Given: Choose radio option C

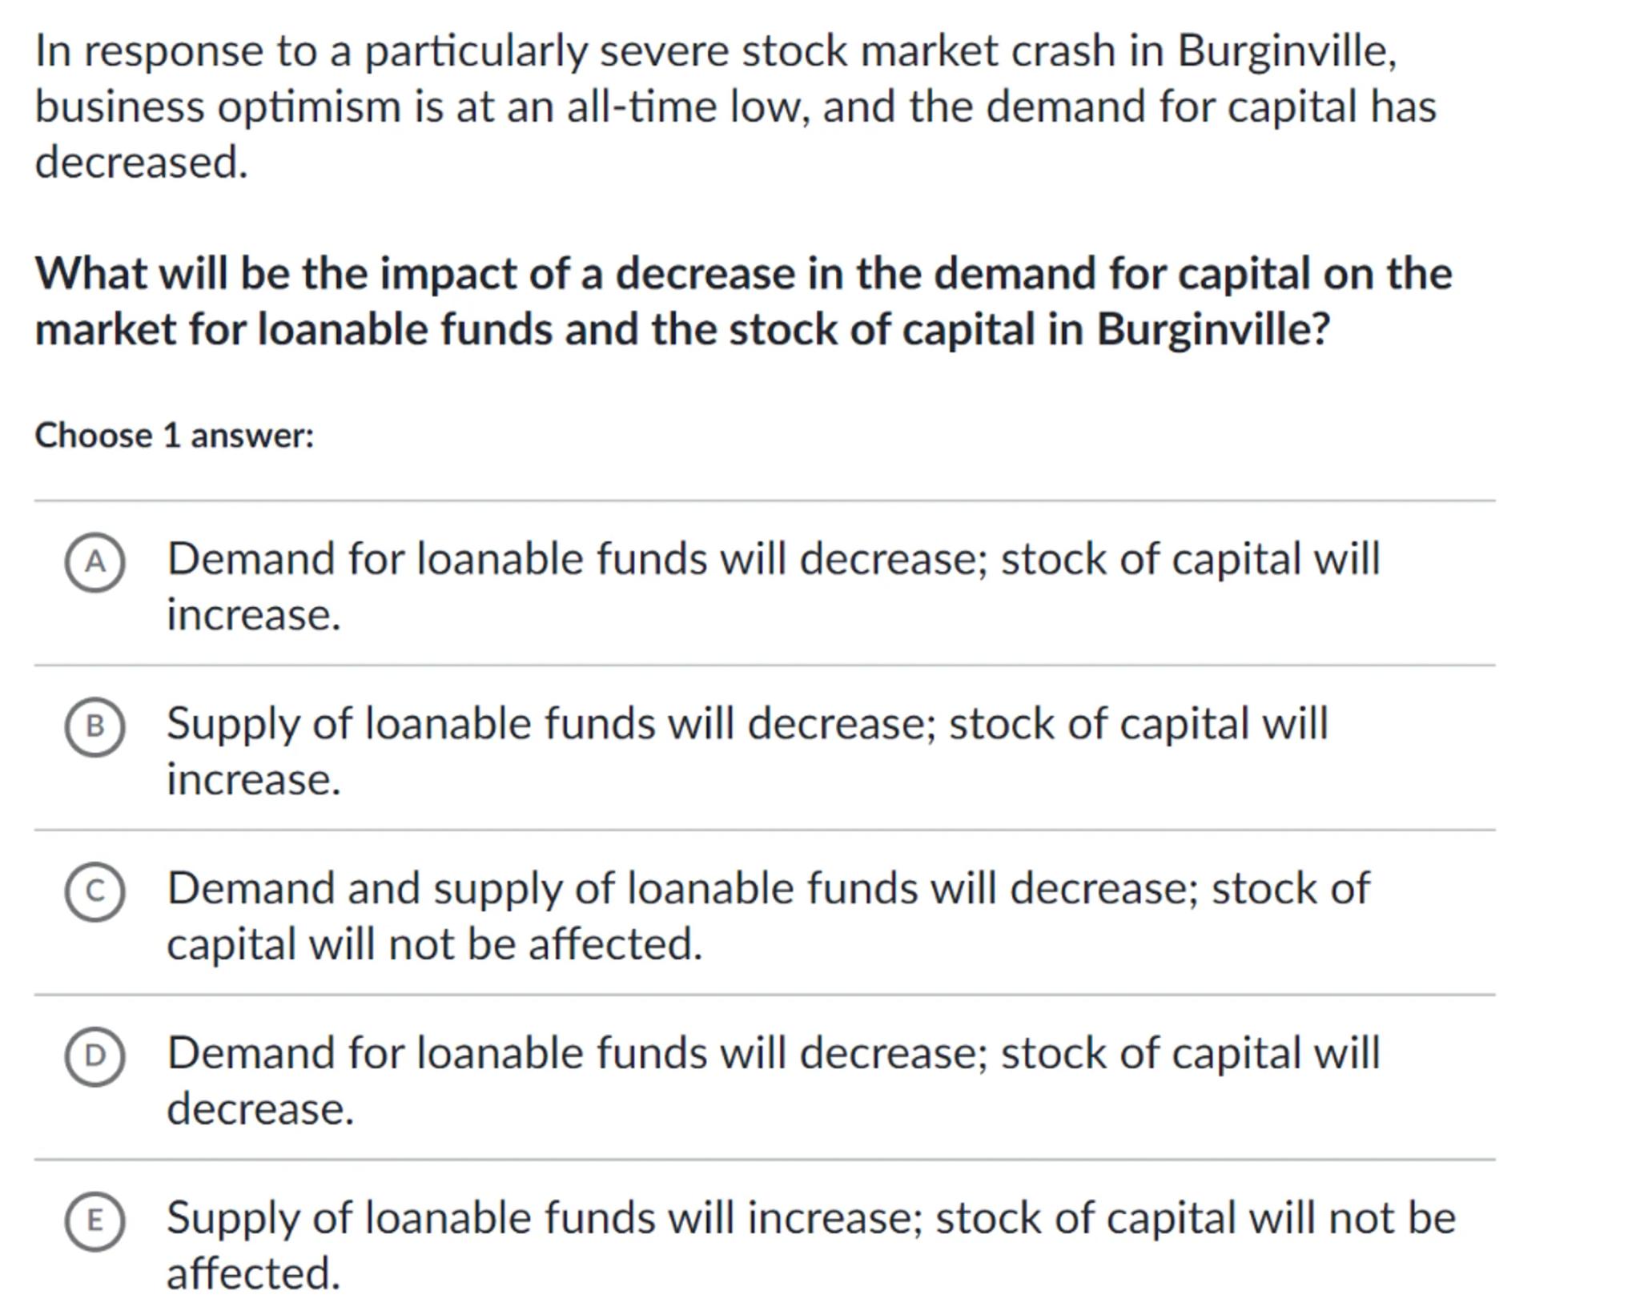Looking at the screenshot, I should point(94,891).
